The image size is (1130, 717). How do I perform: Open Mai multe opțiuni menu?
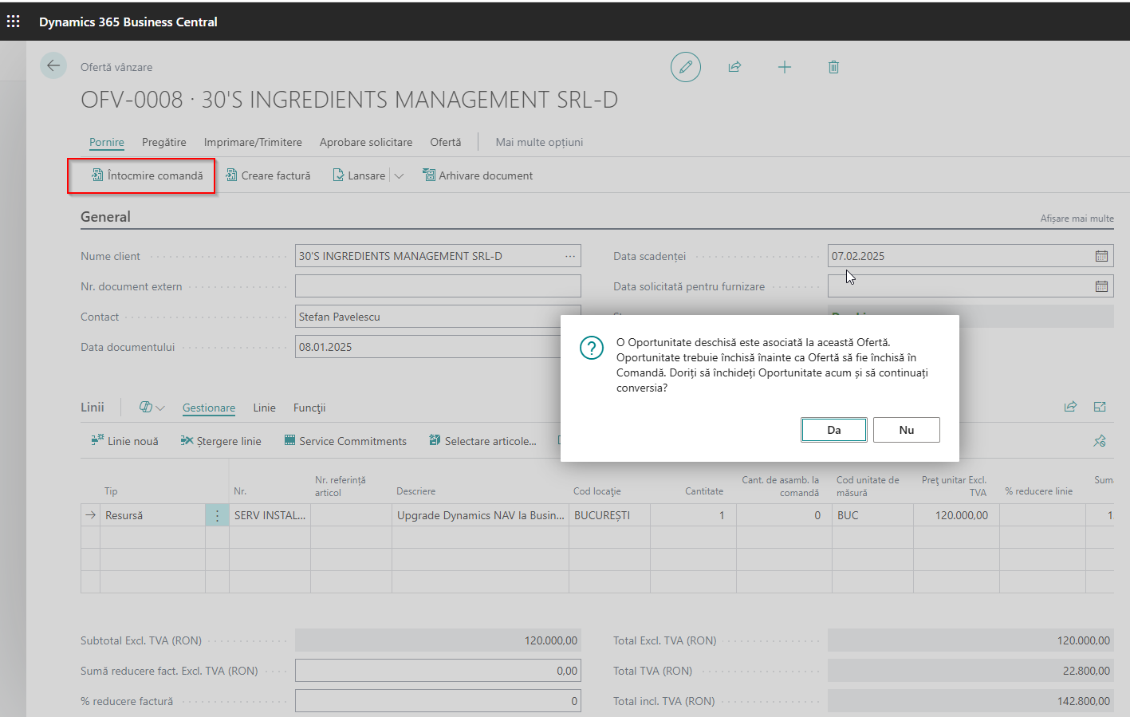click(x=539, y=142)
